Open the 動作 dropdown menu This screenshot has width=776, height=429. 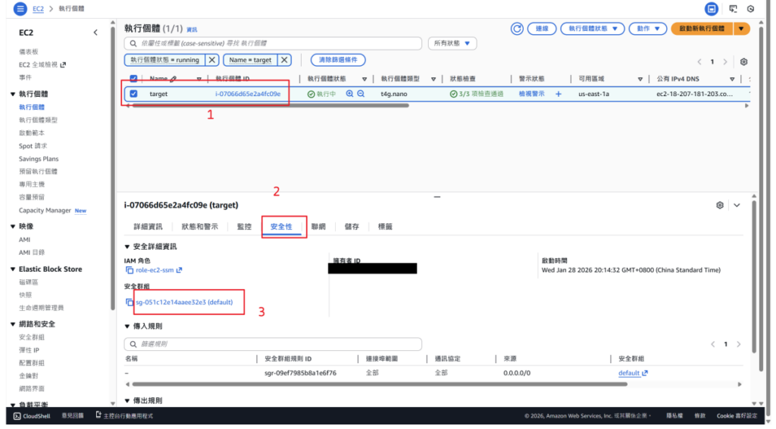[648, 29]
